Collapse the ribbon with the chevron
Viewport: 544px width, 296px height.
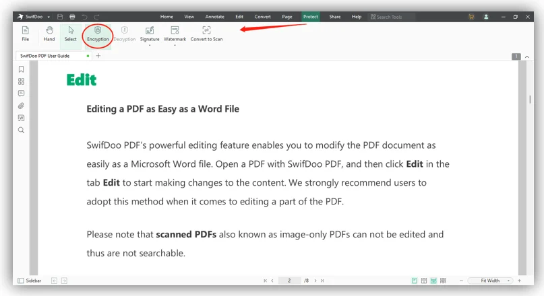[527, 57]
